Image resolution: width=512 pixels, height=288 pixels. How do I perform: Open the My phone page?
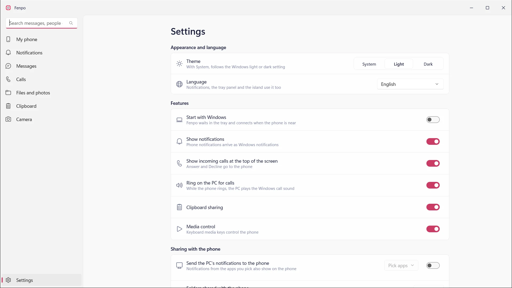click(41, 39)
